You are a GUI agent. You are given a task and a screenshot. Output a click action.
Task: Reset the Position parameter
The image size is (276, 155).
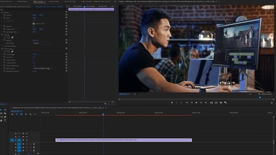tap(66, 15)
